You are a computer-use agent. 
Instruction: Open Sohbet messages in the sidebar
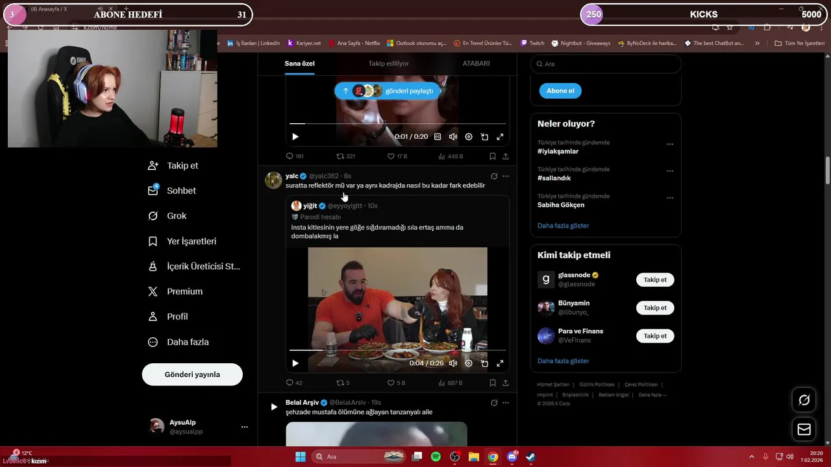pos(171,191)
